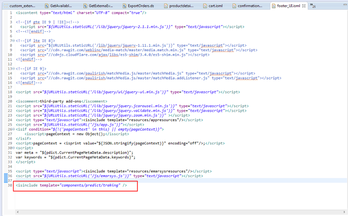Click the 'var keywords' line

75,157
